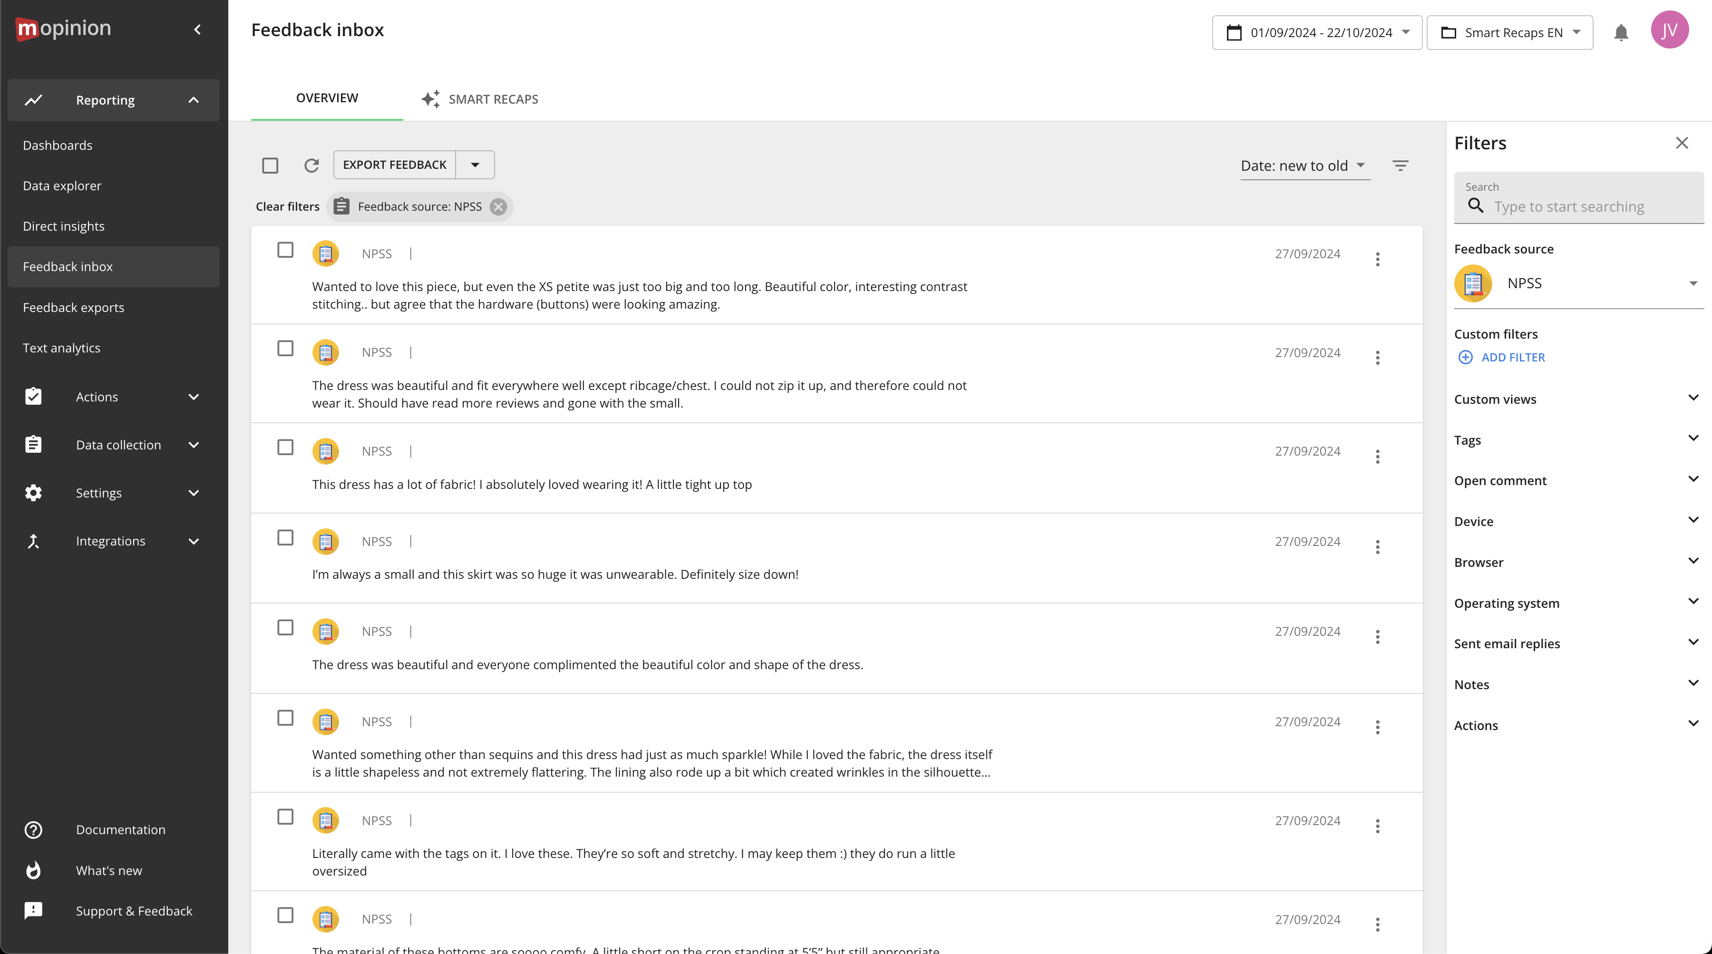The height and width of the screenshot is (954, 1712).
Task: Open the What's new flame icon
Action: click(x=33, y=870)
